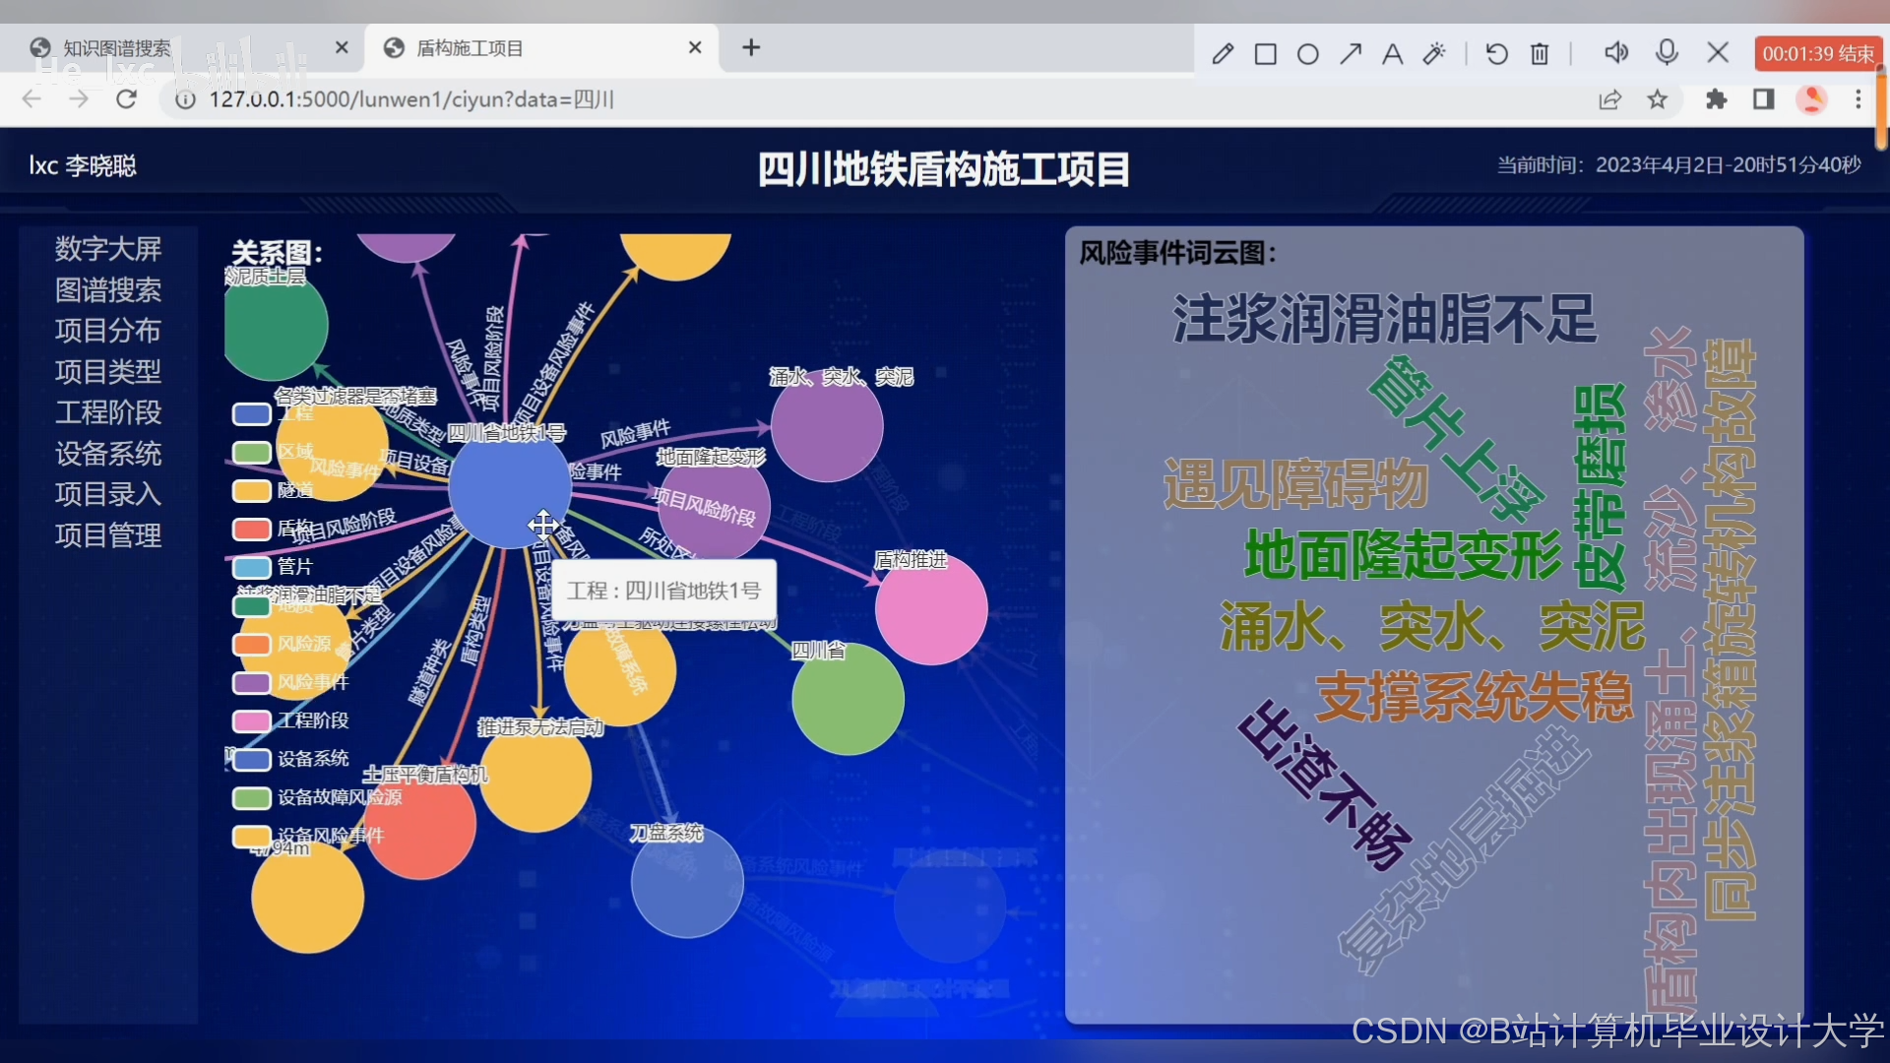Toggle 隧道 legend category visibility
This screenshot has width=1890, height=1063.
(x=252, y=490)
